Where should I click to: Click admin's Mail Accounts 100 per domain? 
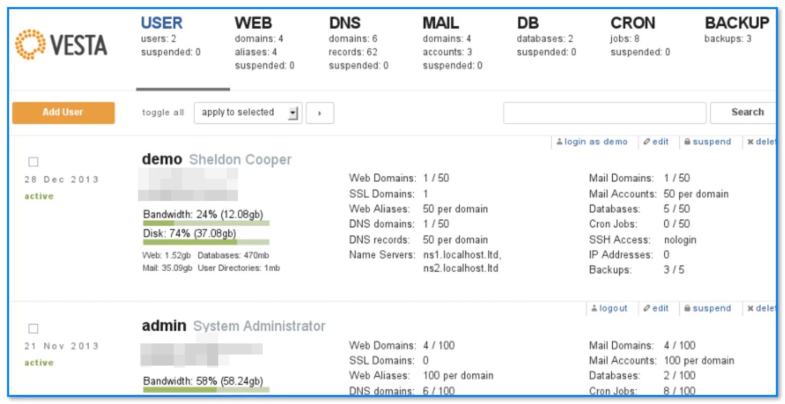699,361
